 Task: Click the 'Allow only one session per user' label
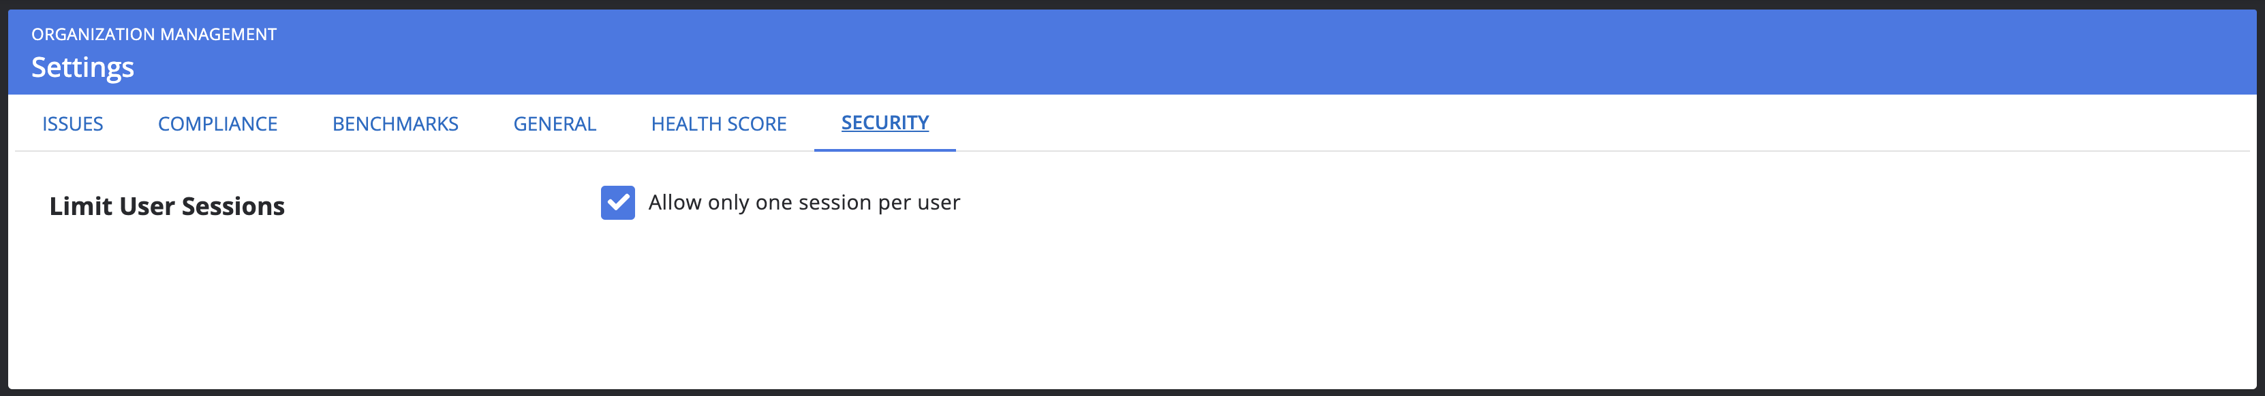[x=803, y=203]
